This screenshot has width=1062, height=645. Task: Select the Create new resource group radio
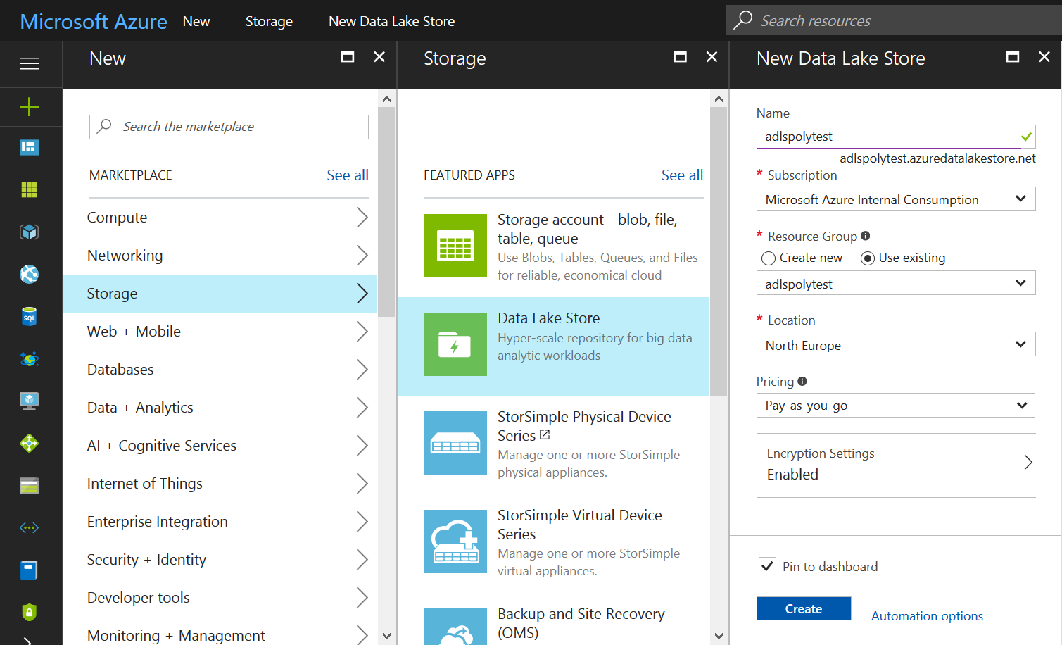tap(769, 258)
